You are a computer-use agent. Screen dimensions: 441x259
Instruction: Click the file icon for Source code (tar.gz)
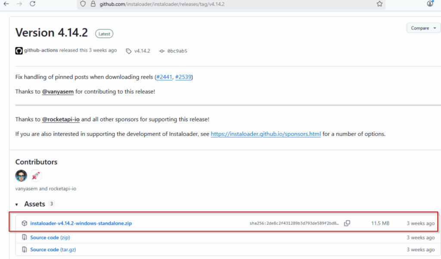point(25,250)
